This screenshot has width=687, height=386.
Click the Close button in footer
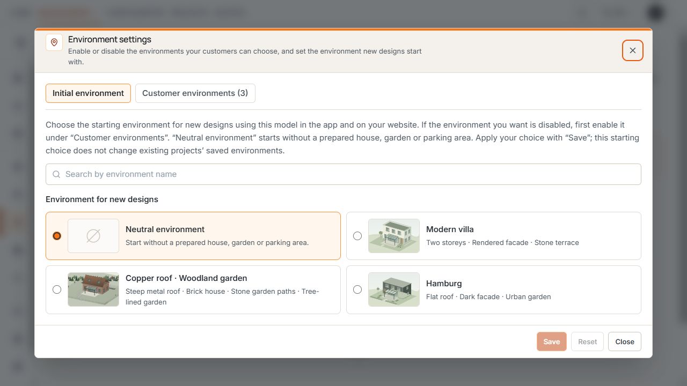tap(625, 342)
